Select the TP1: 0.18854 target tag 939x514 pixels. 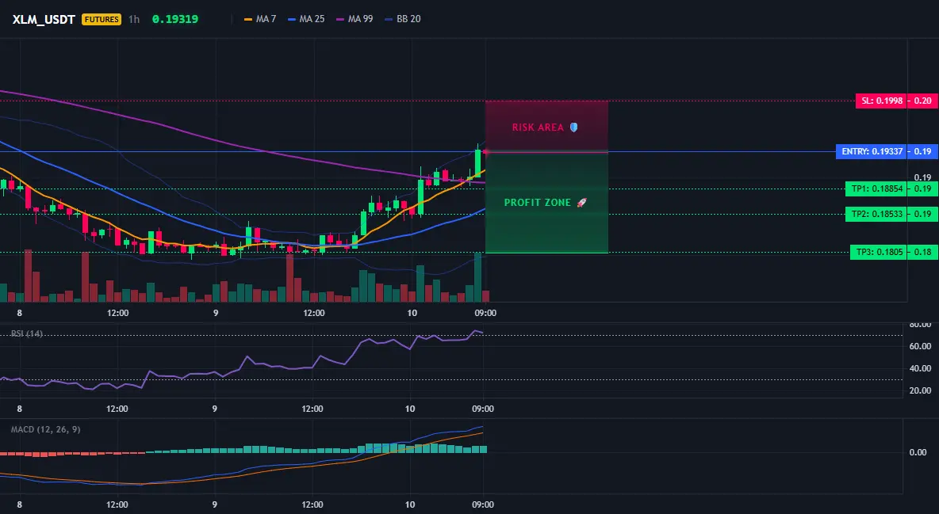click(875, 188)
